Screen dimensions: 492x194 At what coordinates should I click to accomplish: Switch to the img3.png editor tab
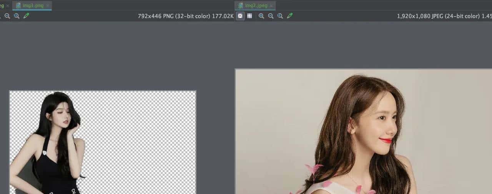tap(32, 5)
